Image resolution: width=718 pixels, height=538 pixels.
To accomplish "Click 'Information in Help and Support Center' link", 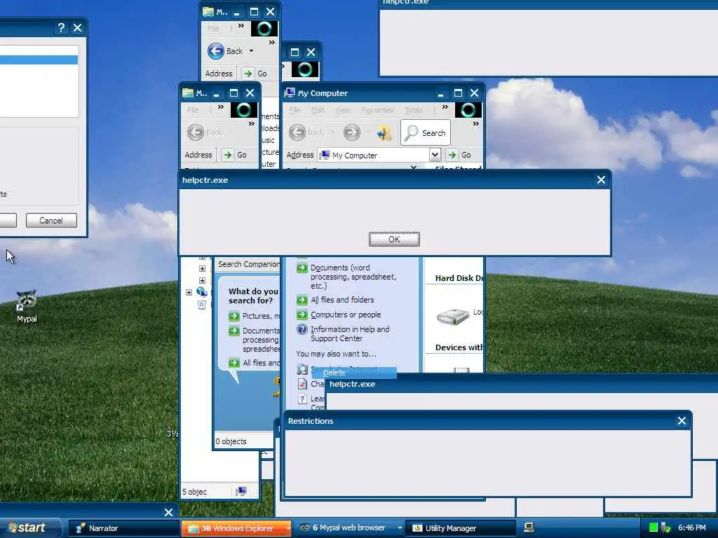I will [x=350, y=333].
